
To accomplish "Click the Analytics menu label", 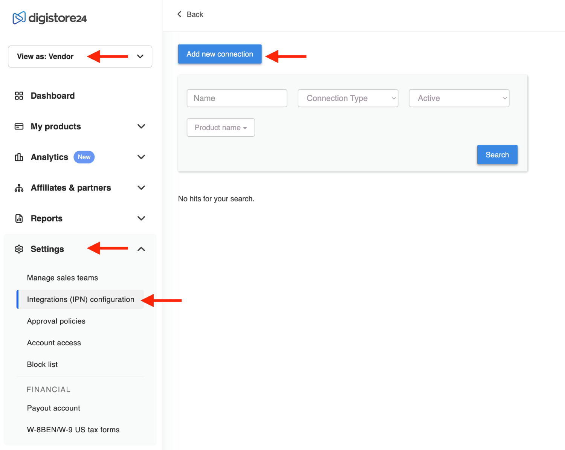I will point(49,157).
